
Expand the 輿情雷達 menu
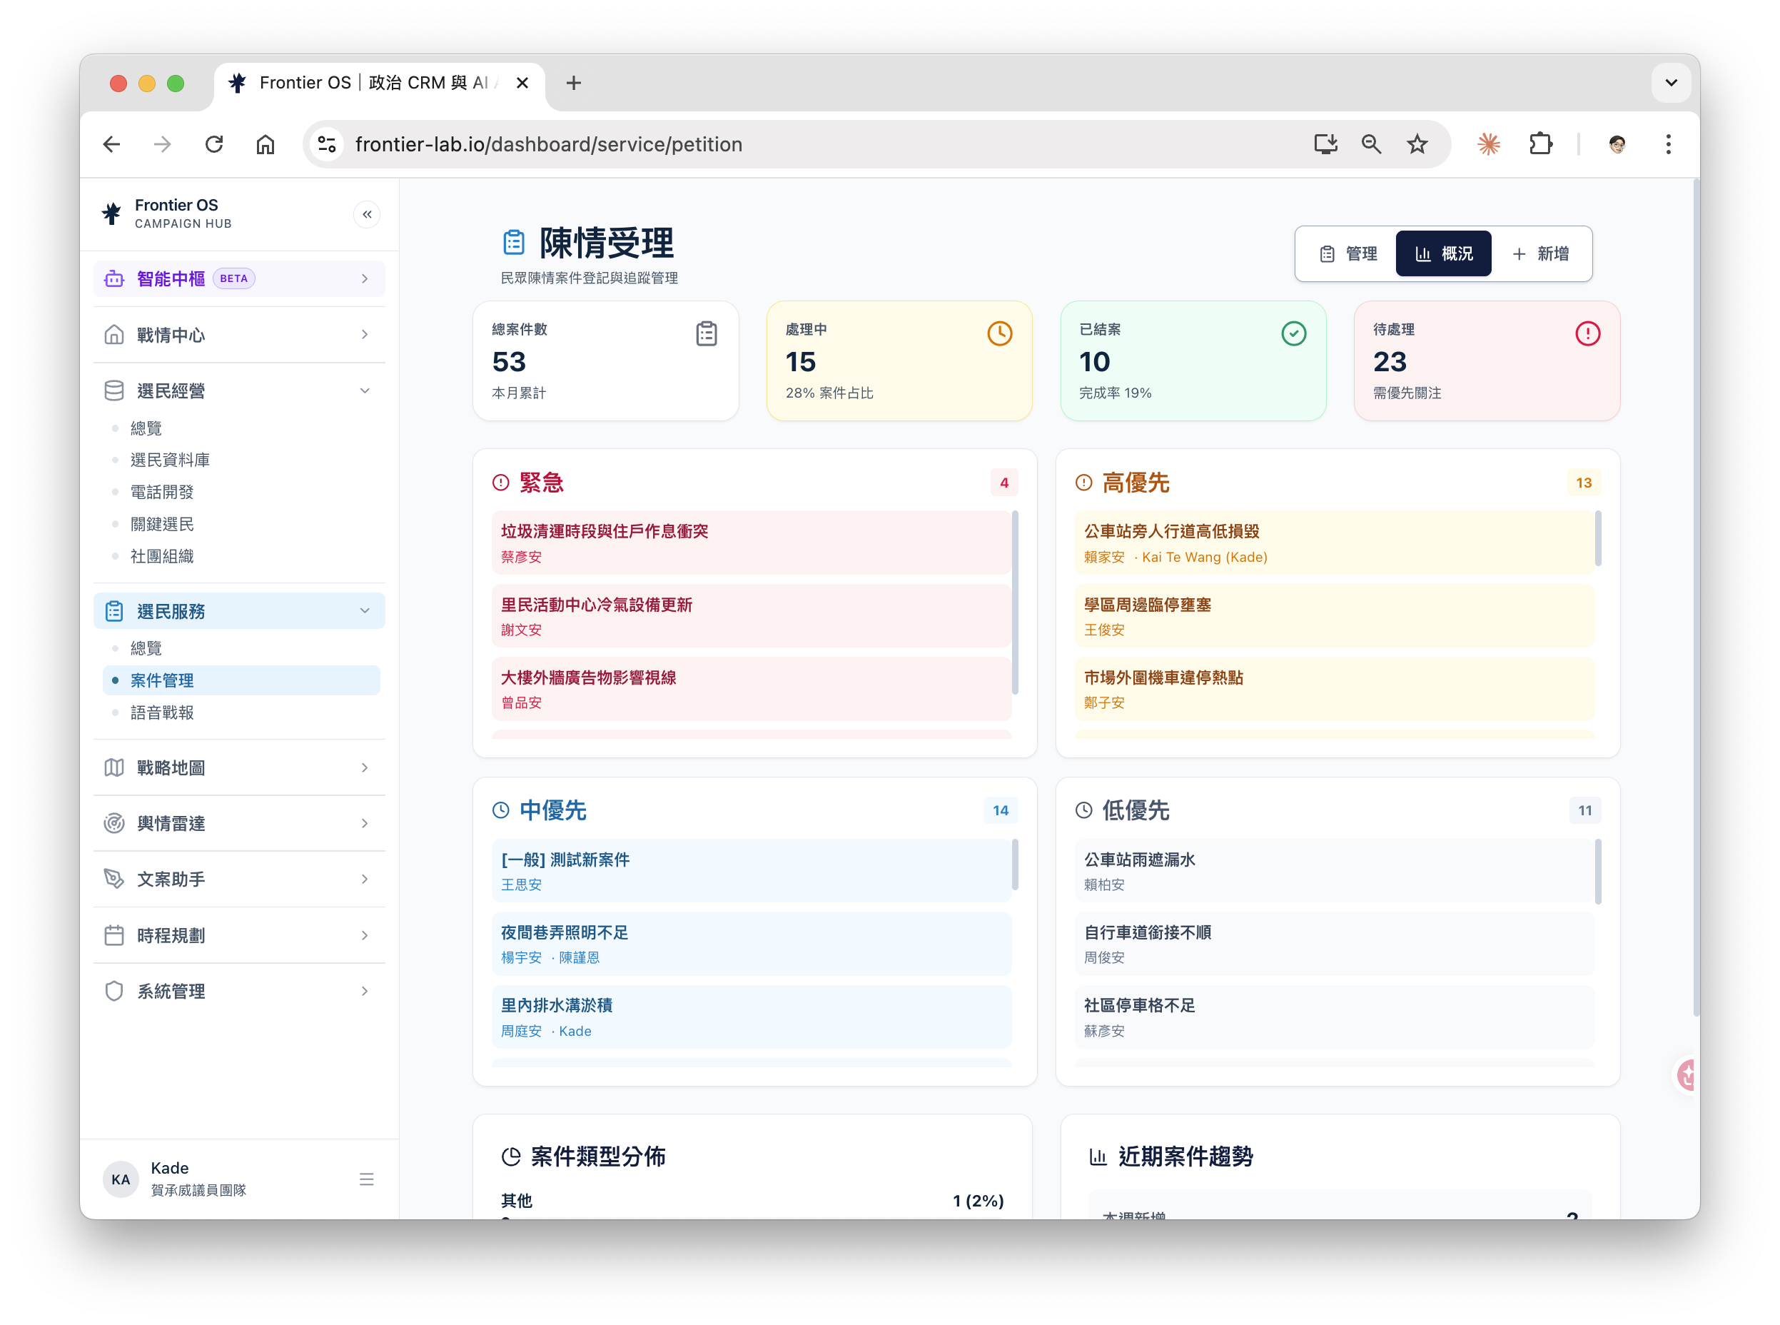[239, 823]
